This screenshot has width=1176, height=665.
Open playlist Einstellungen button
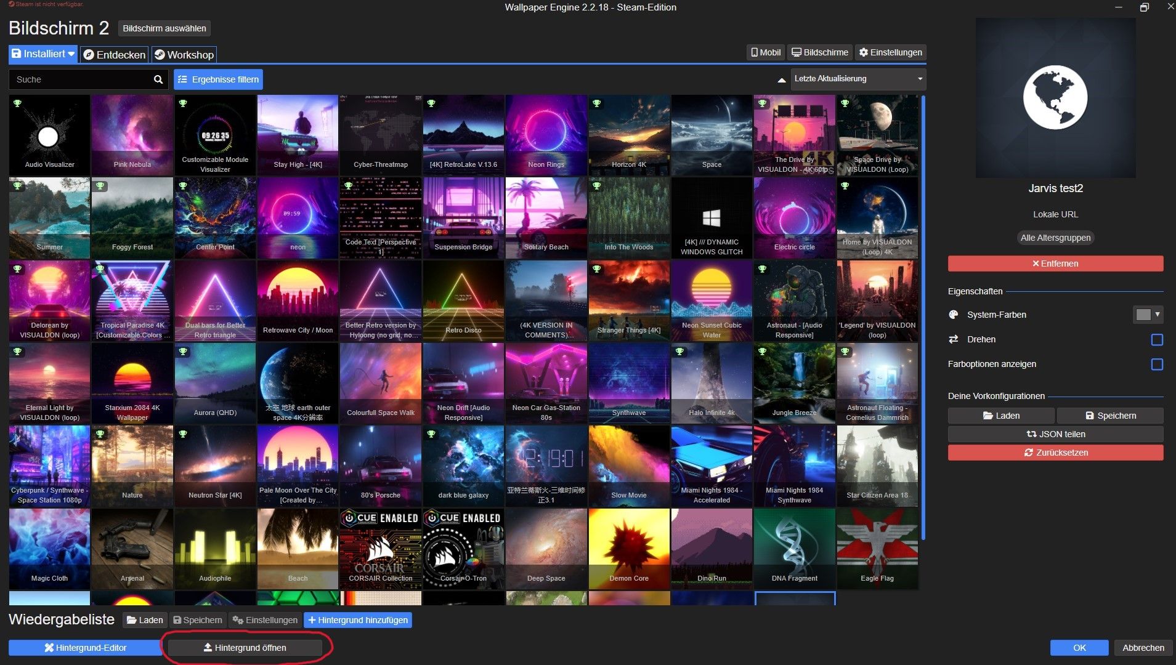click(x=265, y=620)
